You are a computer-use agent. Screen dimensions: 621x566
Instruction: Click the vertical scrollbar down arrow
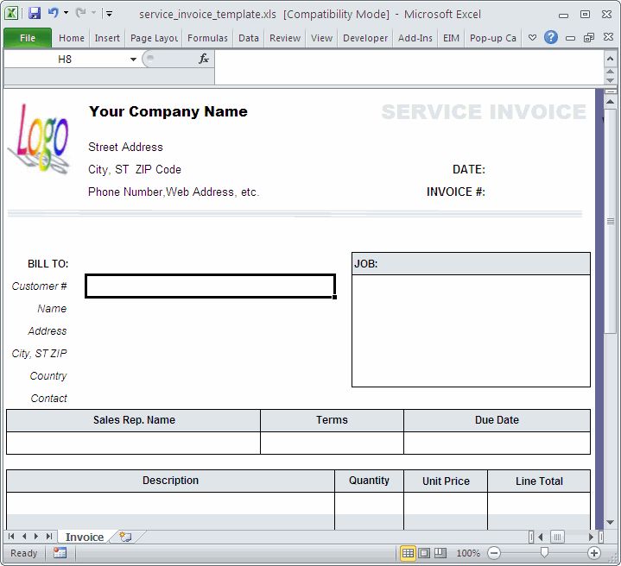(x=610, y=522)
